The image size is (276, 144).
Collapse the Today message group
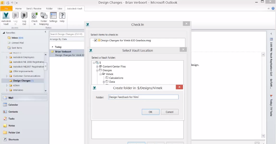coord(52,47)
